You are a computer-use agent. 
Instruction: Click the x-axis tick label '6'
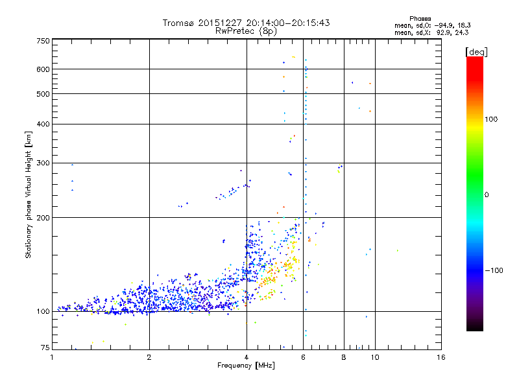pos(303,357)
